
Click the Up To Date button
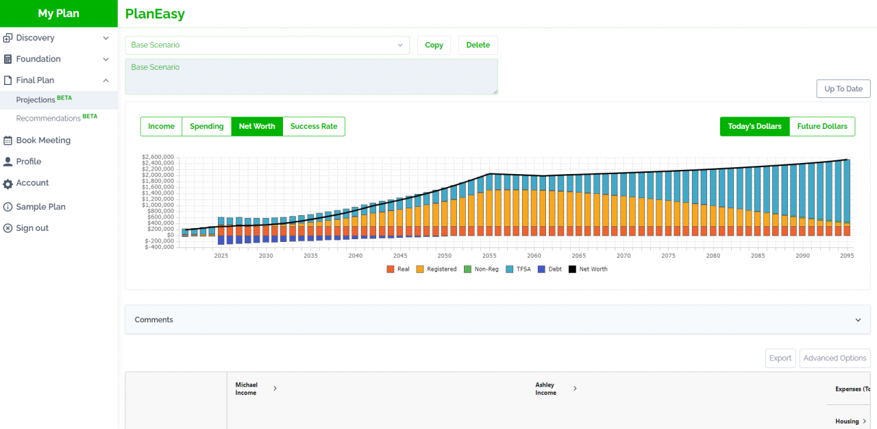(843, 88)
